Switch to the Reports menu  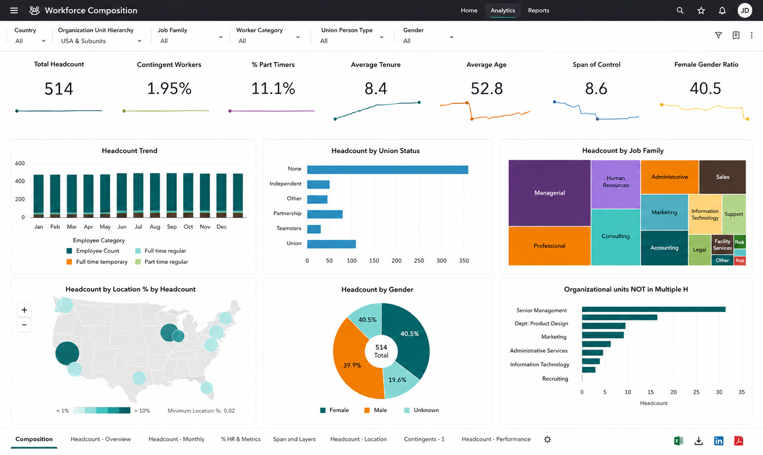(538, 10)
